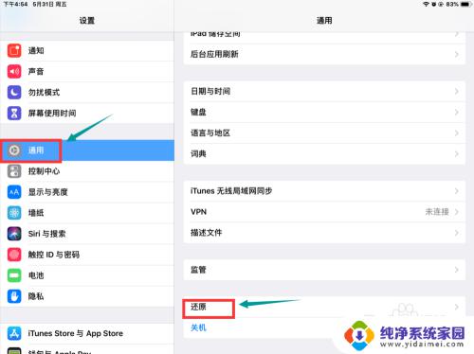Expand the 语言与地区 row chevron
This screenshot has height=354, width=474.
pyautogui.click(x=457, y=133)
